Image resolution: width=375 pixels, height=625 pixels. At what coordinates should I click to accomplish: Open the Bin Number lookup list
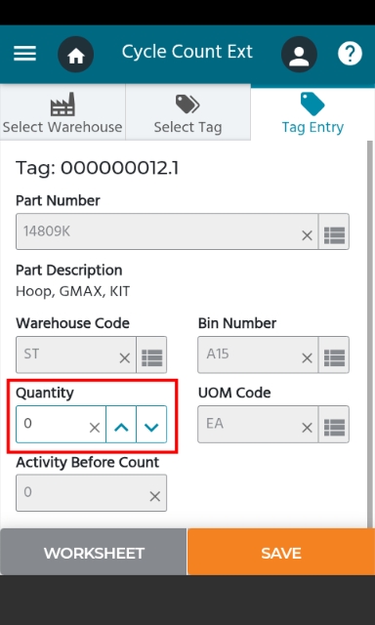pyautogui.click(x=334, y=354)
